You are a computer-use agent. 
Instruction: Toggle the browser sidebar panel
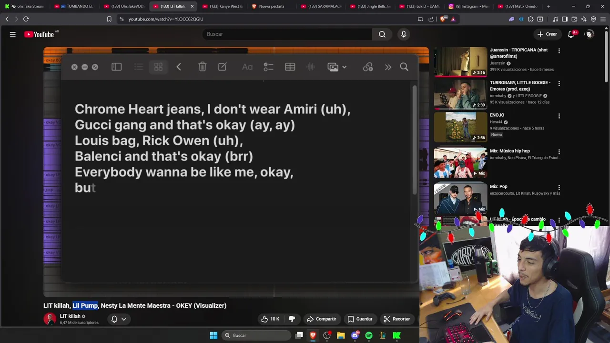pos(565,19)
